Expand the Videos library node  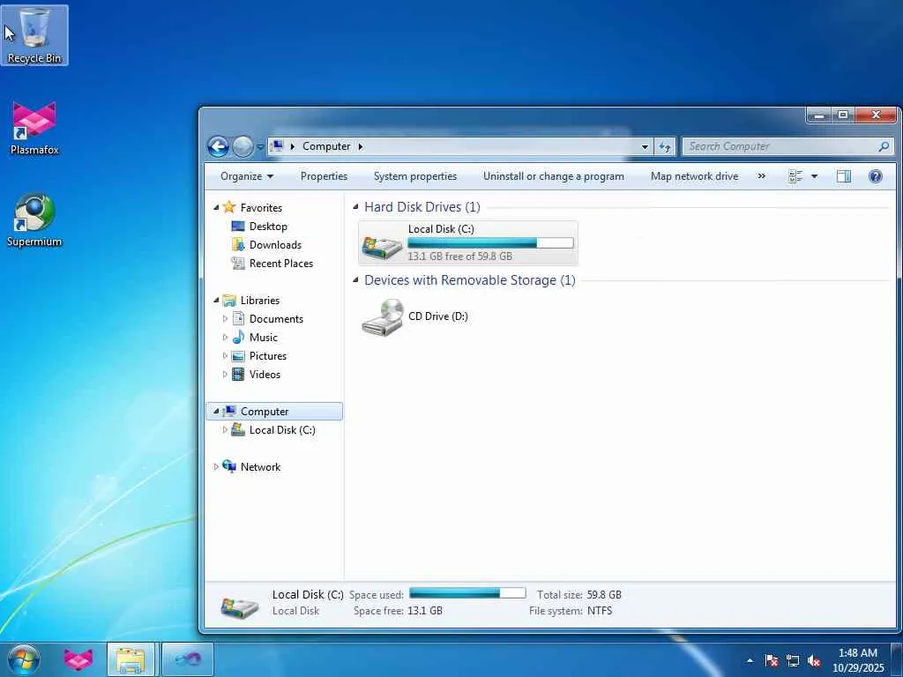coord(225,374)
